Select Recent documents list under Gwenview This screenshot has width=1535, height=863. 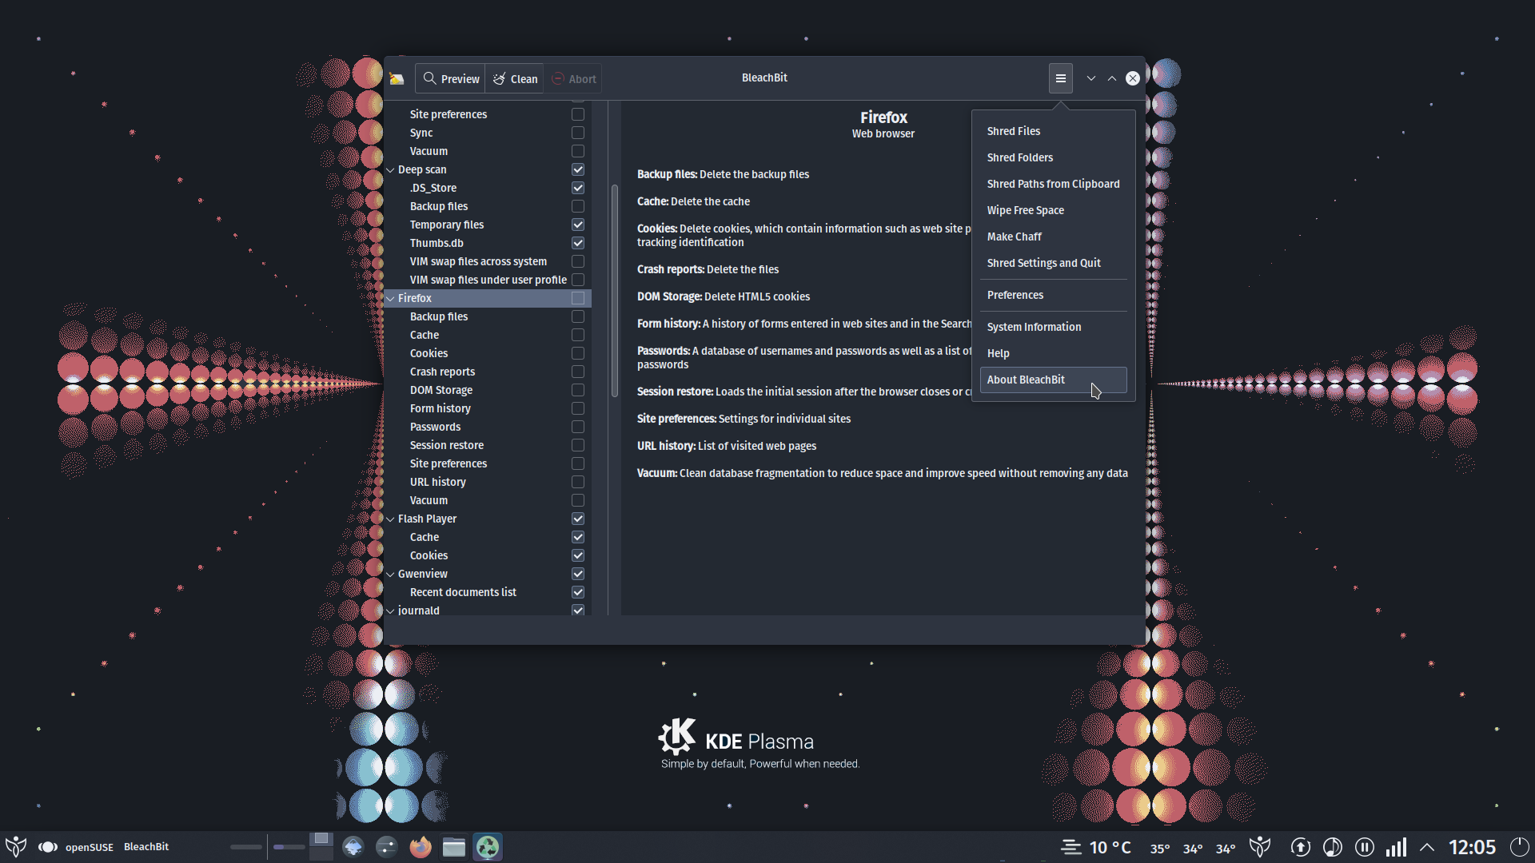tap(488, 592)
